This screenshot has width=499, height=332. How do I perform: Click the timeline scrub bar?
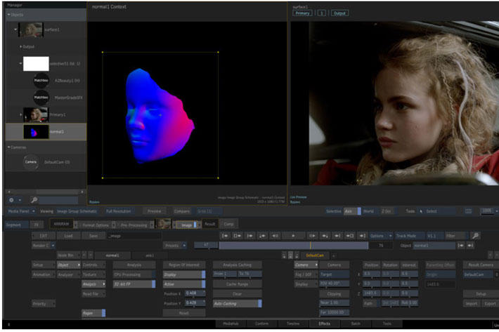click(x=293, y=246)
